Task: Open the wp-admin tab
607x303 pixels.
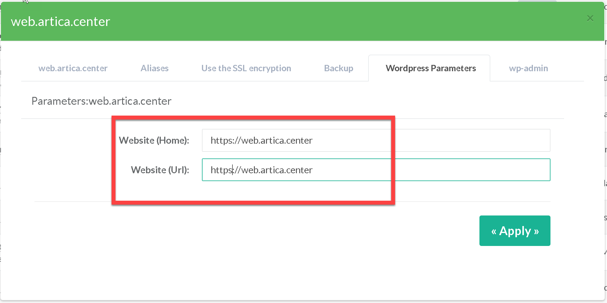Action: (x=528, y=68)
